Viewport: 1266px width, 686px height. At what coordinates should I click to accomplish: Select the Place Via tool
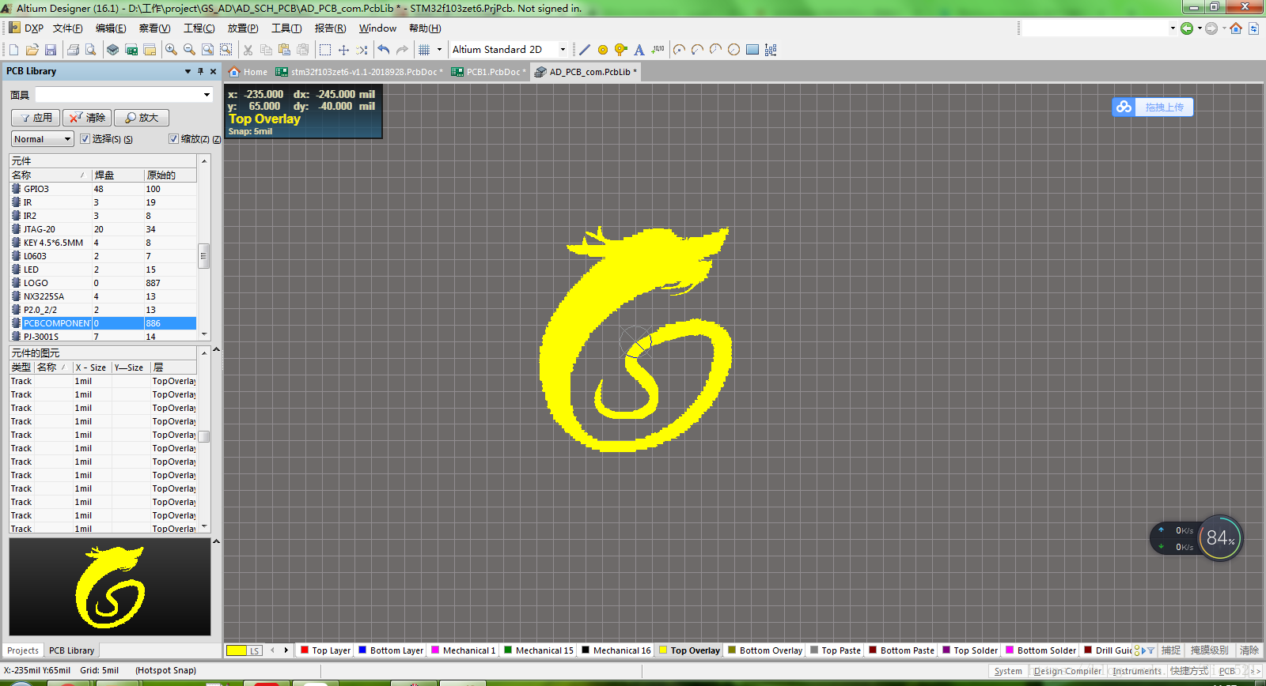pyautogui.click(x=621, y=50)
